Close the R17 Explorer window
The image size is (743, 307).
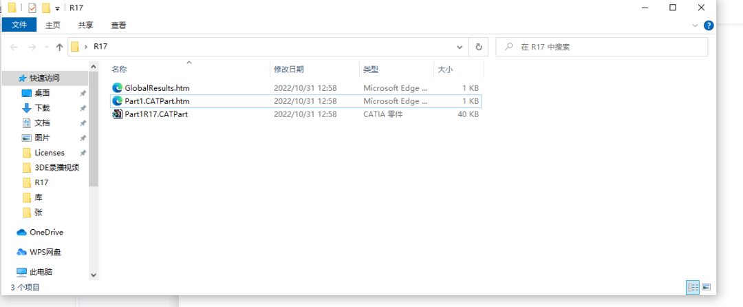701,8
